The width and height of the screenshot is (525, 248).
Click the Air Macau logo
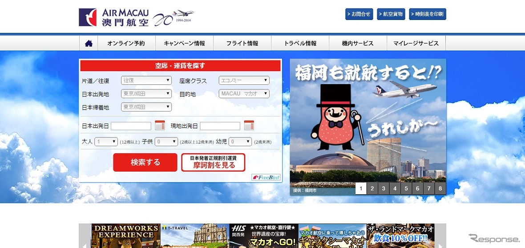click(x=114, y=17)
